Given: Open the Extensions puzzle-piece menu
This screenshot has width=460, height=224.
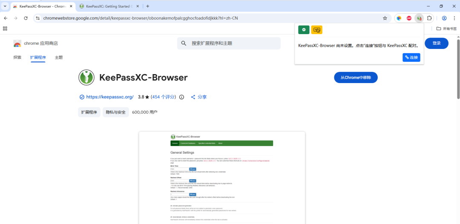Looking at the screenshot, I should point(429,18).
